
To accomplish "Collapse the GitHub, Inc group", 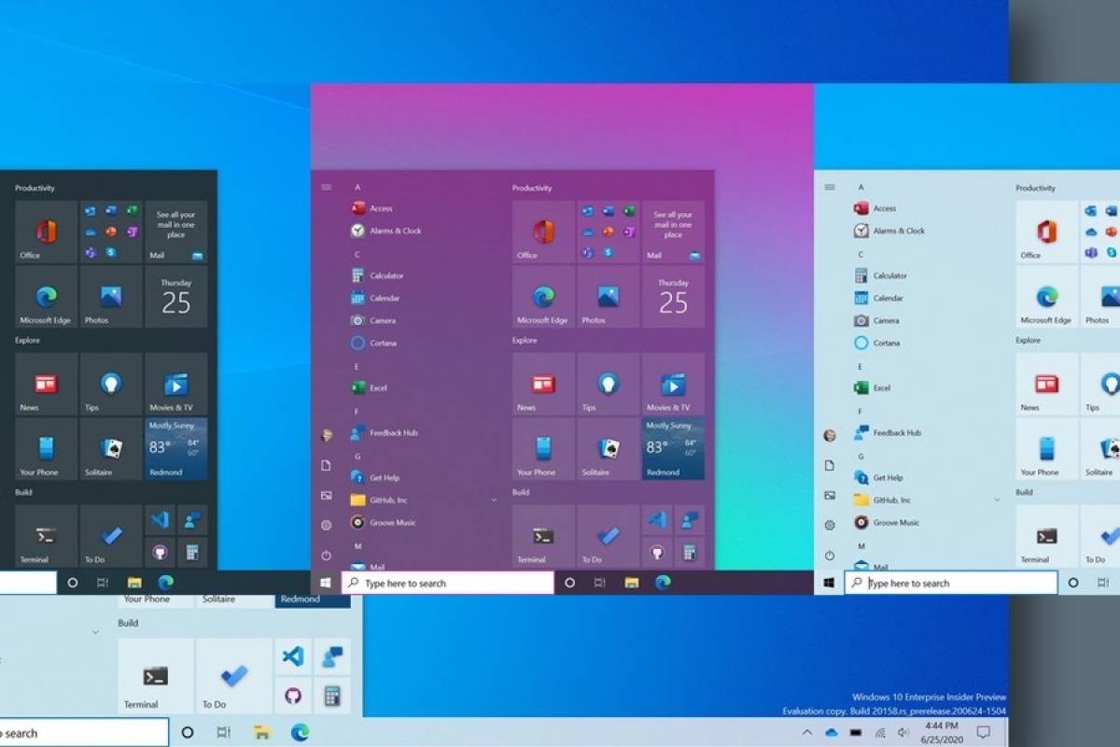I will coord(494,500).
